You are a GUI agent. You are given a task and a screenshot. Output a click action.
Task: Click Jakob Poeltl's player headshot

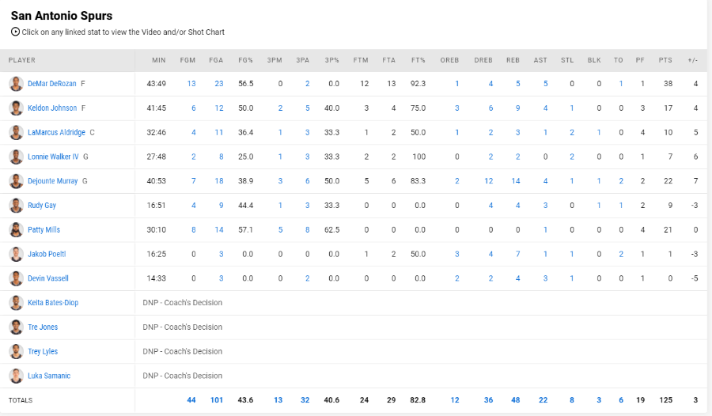(17, 254)
